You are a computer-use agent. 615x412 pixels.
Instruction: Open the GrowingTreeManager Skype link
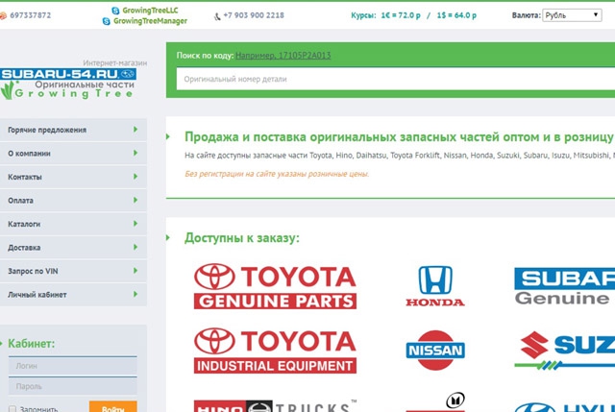pos(150,21)
